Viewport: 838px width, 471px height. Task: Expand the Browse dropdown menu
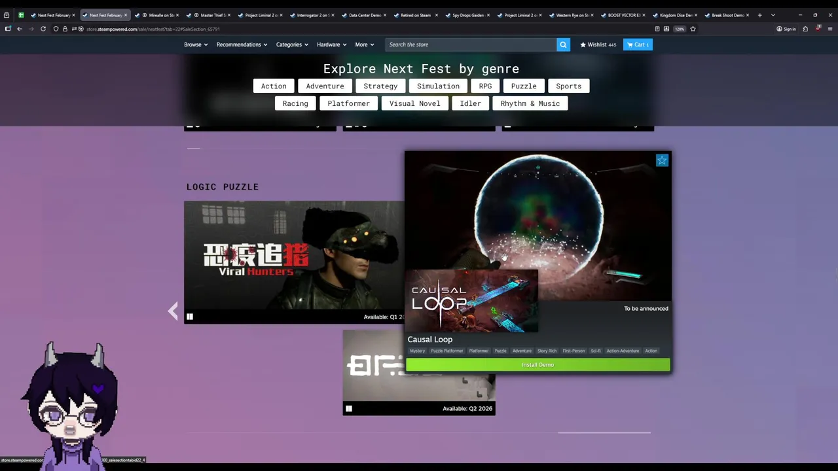tap(196, 44)
